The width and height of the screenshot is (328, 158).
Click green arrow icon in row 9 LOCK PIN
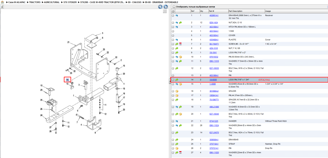pos(177,52)
